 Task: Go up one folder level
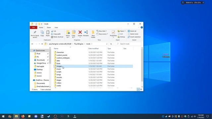coord(42,44)
